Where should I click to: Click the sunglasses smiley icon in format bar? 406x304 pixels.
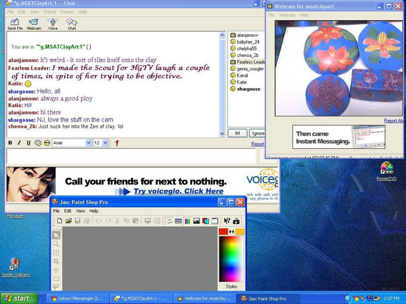point(47,142)
